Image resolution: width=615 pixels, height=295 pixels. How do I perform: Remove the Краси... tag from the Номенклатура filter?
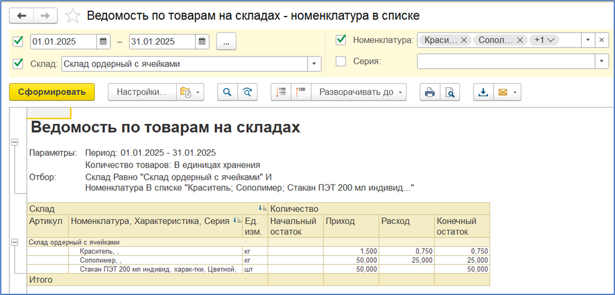pos(464,40)
